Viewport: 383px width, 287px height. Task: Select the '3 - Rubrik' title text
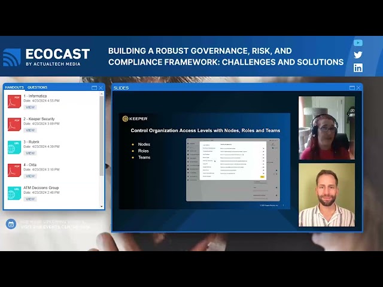click(32, 142)
